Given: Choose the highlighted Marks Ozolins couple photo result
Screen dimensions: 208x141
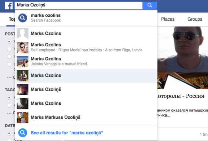Looking at the screenshot, I should point(86,76).
